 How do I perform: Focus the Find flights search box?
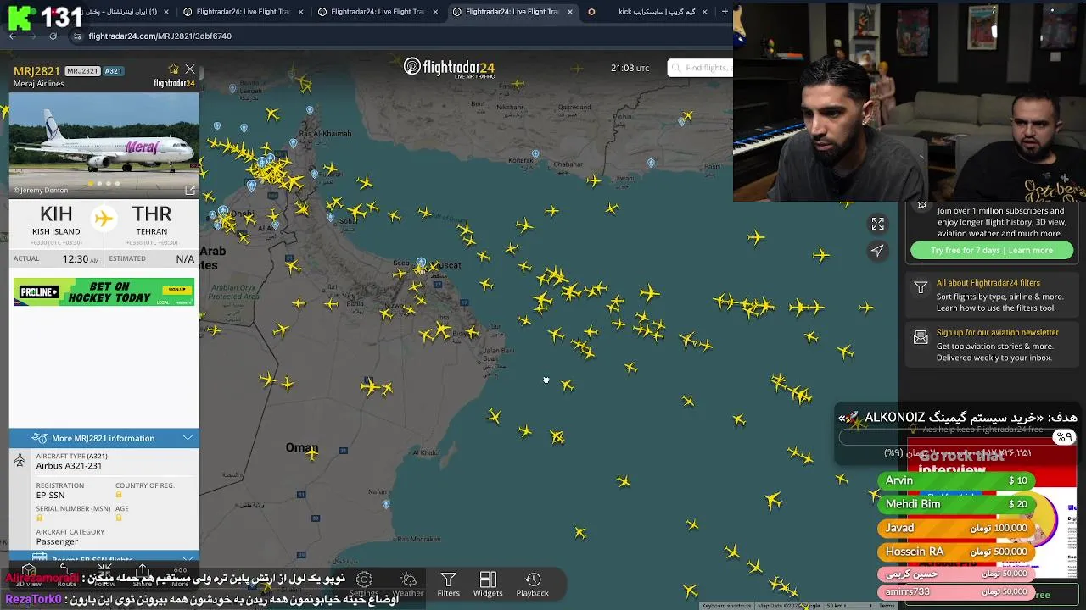coord(700,68)
